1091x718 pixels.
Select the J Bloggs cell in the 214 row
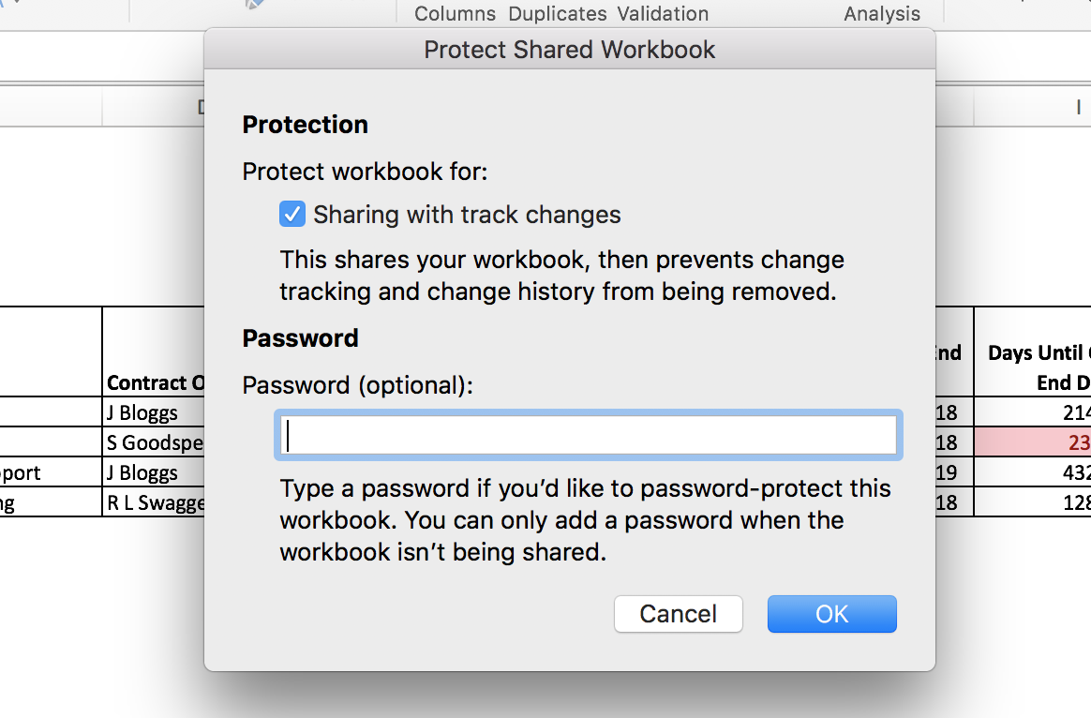[155, 412]
